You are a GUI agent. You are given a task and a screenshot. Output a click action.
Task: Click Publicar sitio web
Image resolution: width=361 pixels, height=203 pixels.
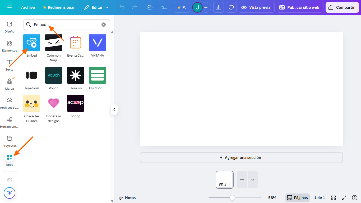(300, 7)
